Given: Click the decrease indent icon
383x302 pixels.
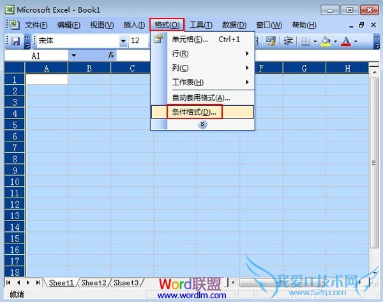Looking at the screenshot, I should click(x=289, y=41).
